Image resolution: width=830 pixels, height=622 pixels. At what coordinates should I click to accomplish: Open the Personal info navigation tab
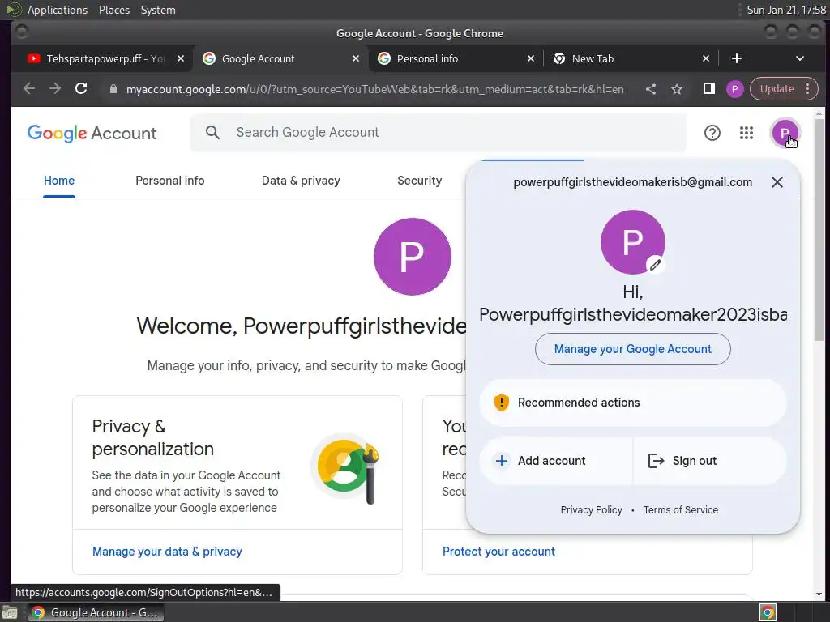[170, 181]
